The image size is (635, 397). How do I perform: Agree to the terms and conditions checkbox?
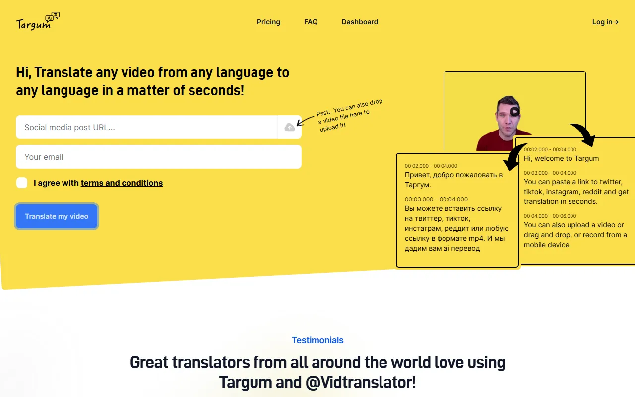[x=22, y=183]
